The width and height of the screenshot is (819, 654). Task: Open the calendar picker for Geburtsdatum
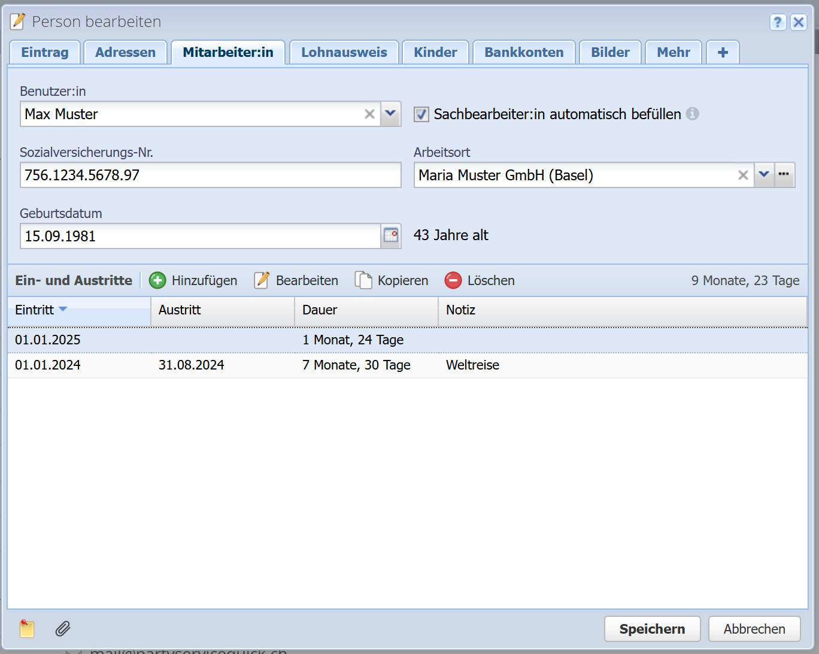pos(391,235)
